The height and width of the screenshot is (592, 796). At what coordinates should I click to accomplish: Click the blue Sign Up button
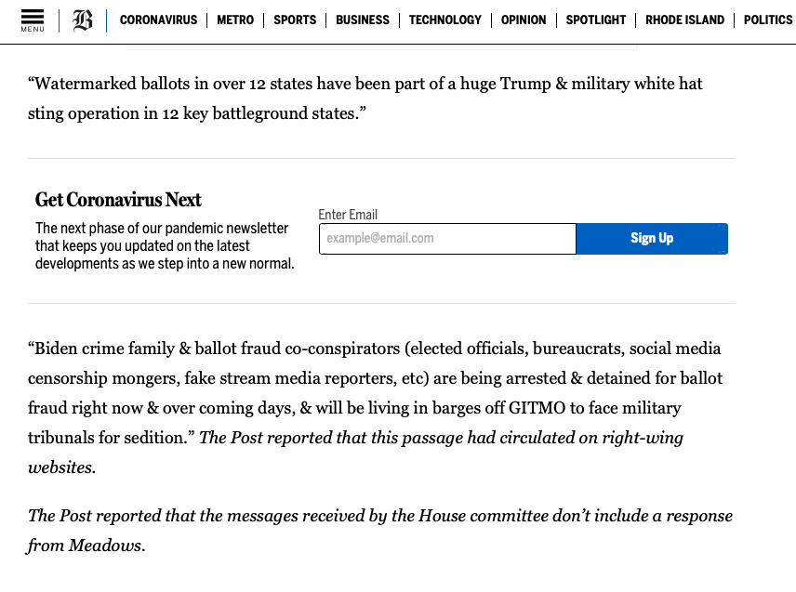coord(652,239)
